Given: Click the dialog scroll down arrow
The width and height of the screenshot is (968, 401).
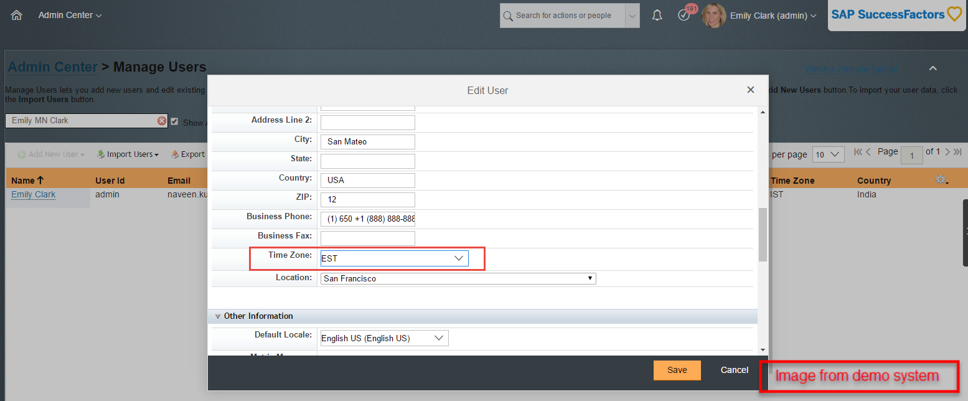Looking at the screenshot, I should pos(763,350).
